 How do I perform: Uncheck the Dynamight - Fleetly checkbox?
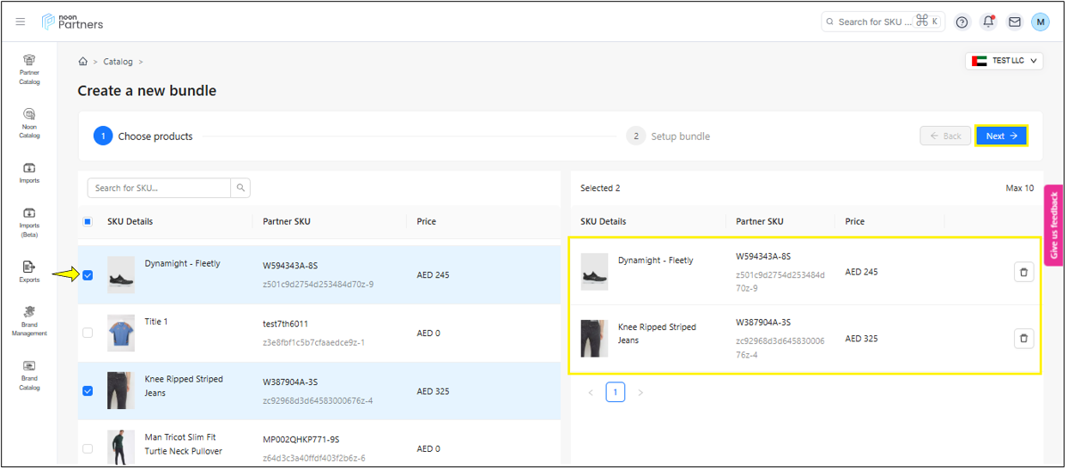pyautogui.click(x=88, y=275)
